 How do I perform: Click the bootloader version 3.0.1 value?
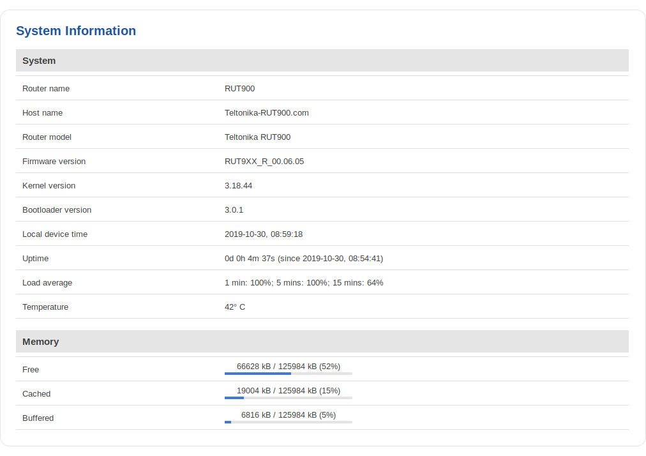pyautogui.click(x=234, y=210)
